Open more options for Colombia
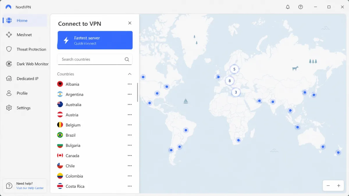Screen dimensions: 349x196 [x=130, y=176]
